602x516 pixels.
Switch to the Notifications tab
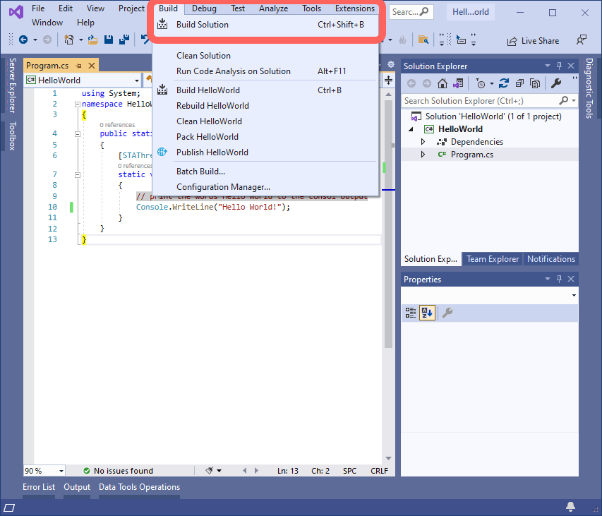[551, 259]
